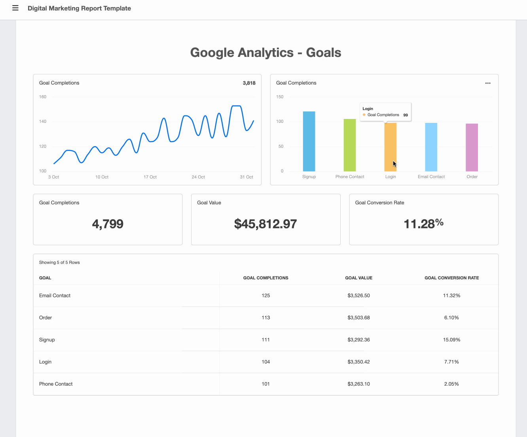Sort the table by GOAL VALUE column
527x437 pixels.
pos(358,278)
